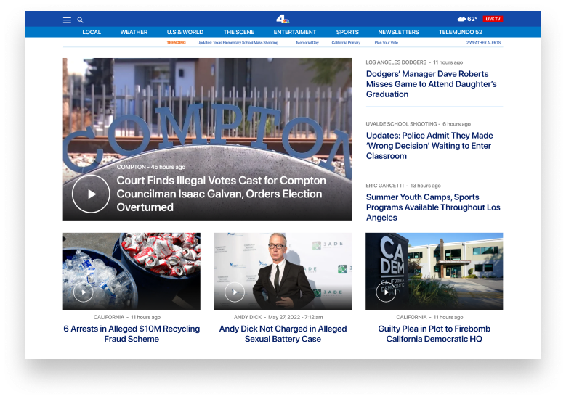Play the Andy Dick story video
566x399 pixels.
[235, 292]
